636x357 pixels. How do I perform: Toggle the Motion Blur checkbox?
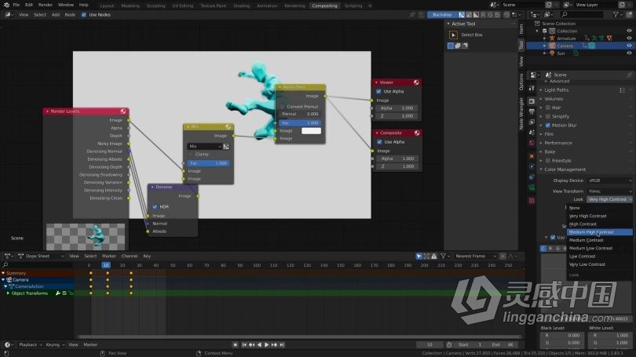[548, 126]
